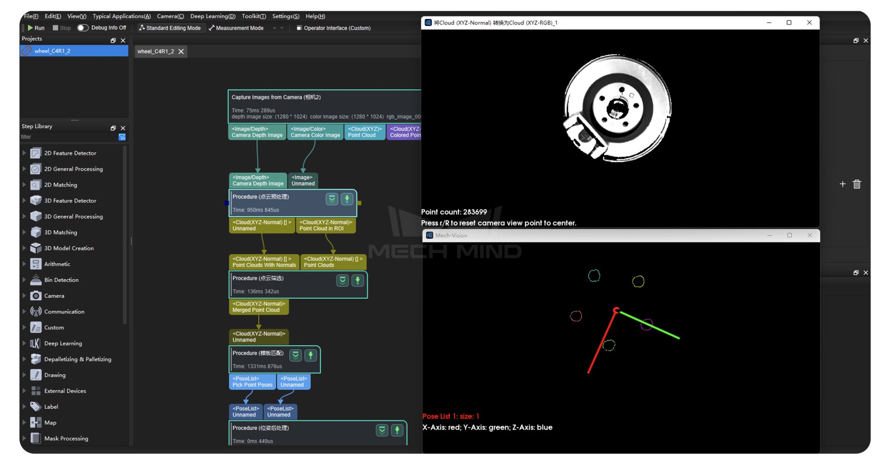The image size is (890, 464).
Task: Open the Deep Learning menu
Action: (x=212, y=16)
